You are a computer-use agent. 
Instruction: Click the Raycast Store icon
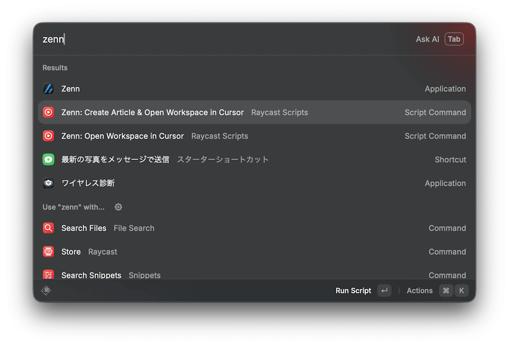48,252
